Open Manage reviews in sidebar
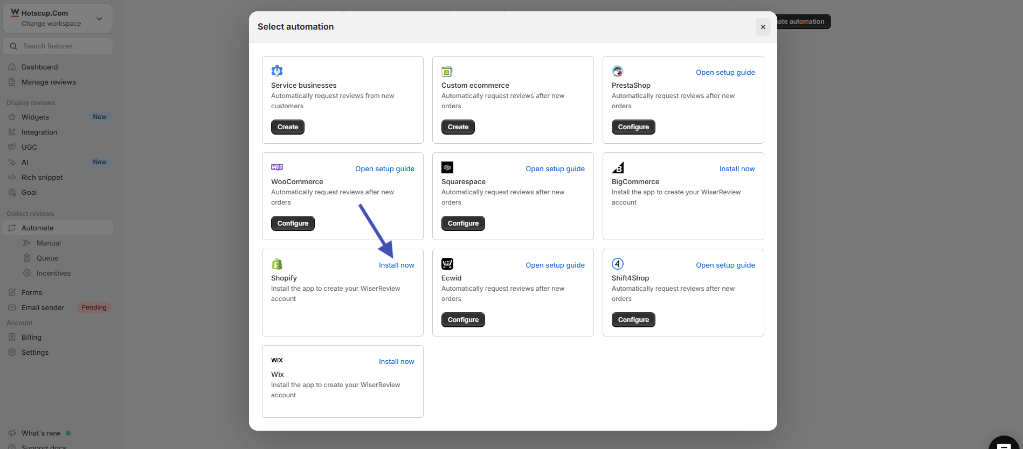1023x449 pixels. (x=58, y=82)
